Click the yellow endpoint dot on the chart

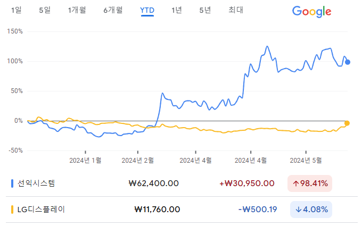pos(347,123)
